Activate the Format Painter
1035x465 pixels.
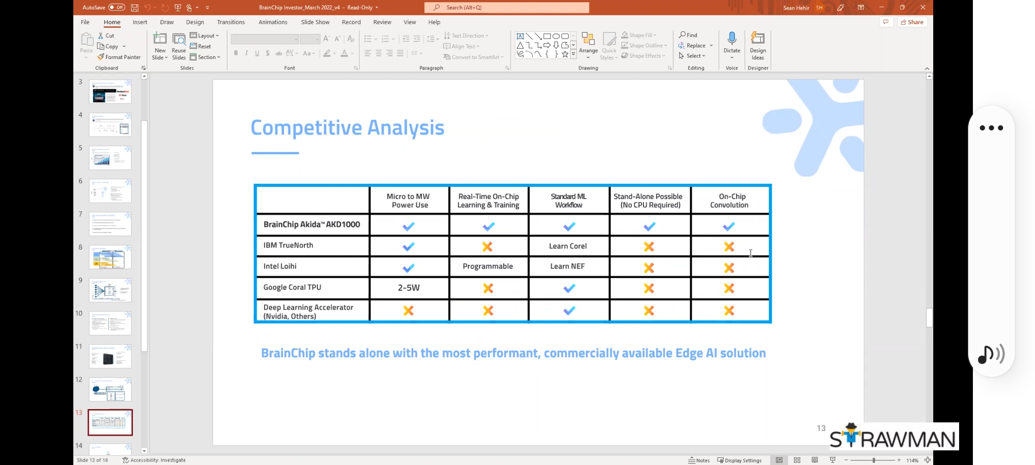click(x=119, y=57)
